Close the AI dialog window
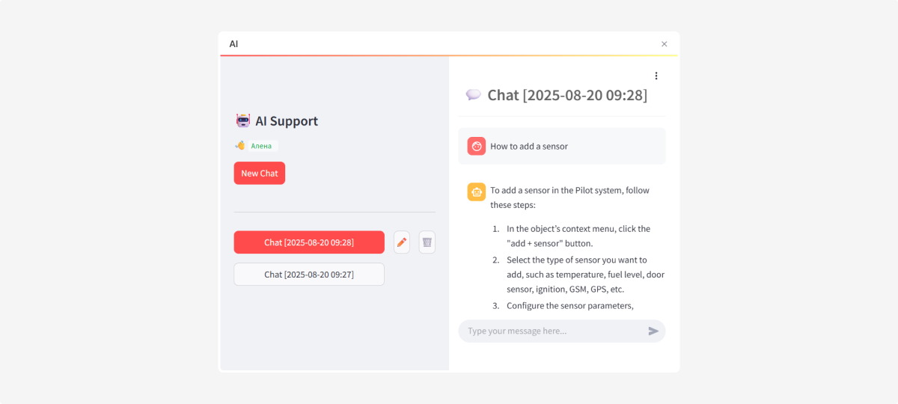Viewport: 898px width, 404px height. pos(664,44)
